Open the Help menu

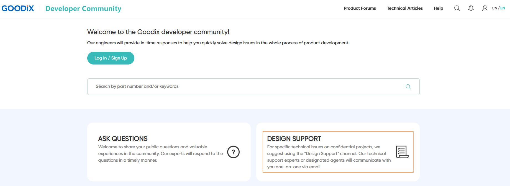pyautogui.click(x=439, y=8)
